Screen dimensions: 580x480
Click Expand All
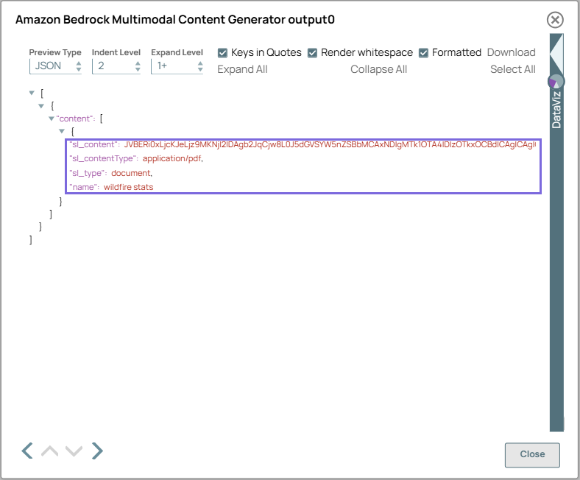[242, 70]
